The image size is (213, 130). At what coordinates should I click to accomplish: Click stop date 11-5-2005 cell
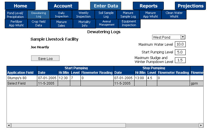click(x=124, y=83)
